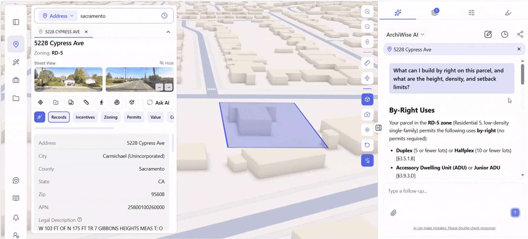Click the chat vertical scrollbar thumb
Screen dimensions: 528x239
[522, 74]
